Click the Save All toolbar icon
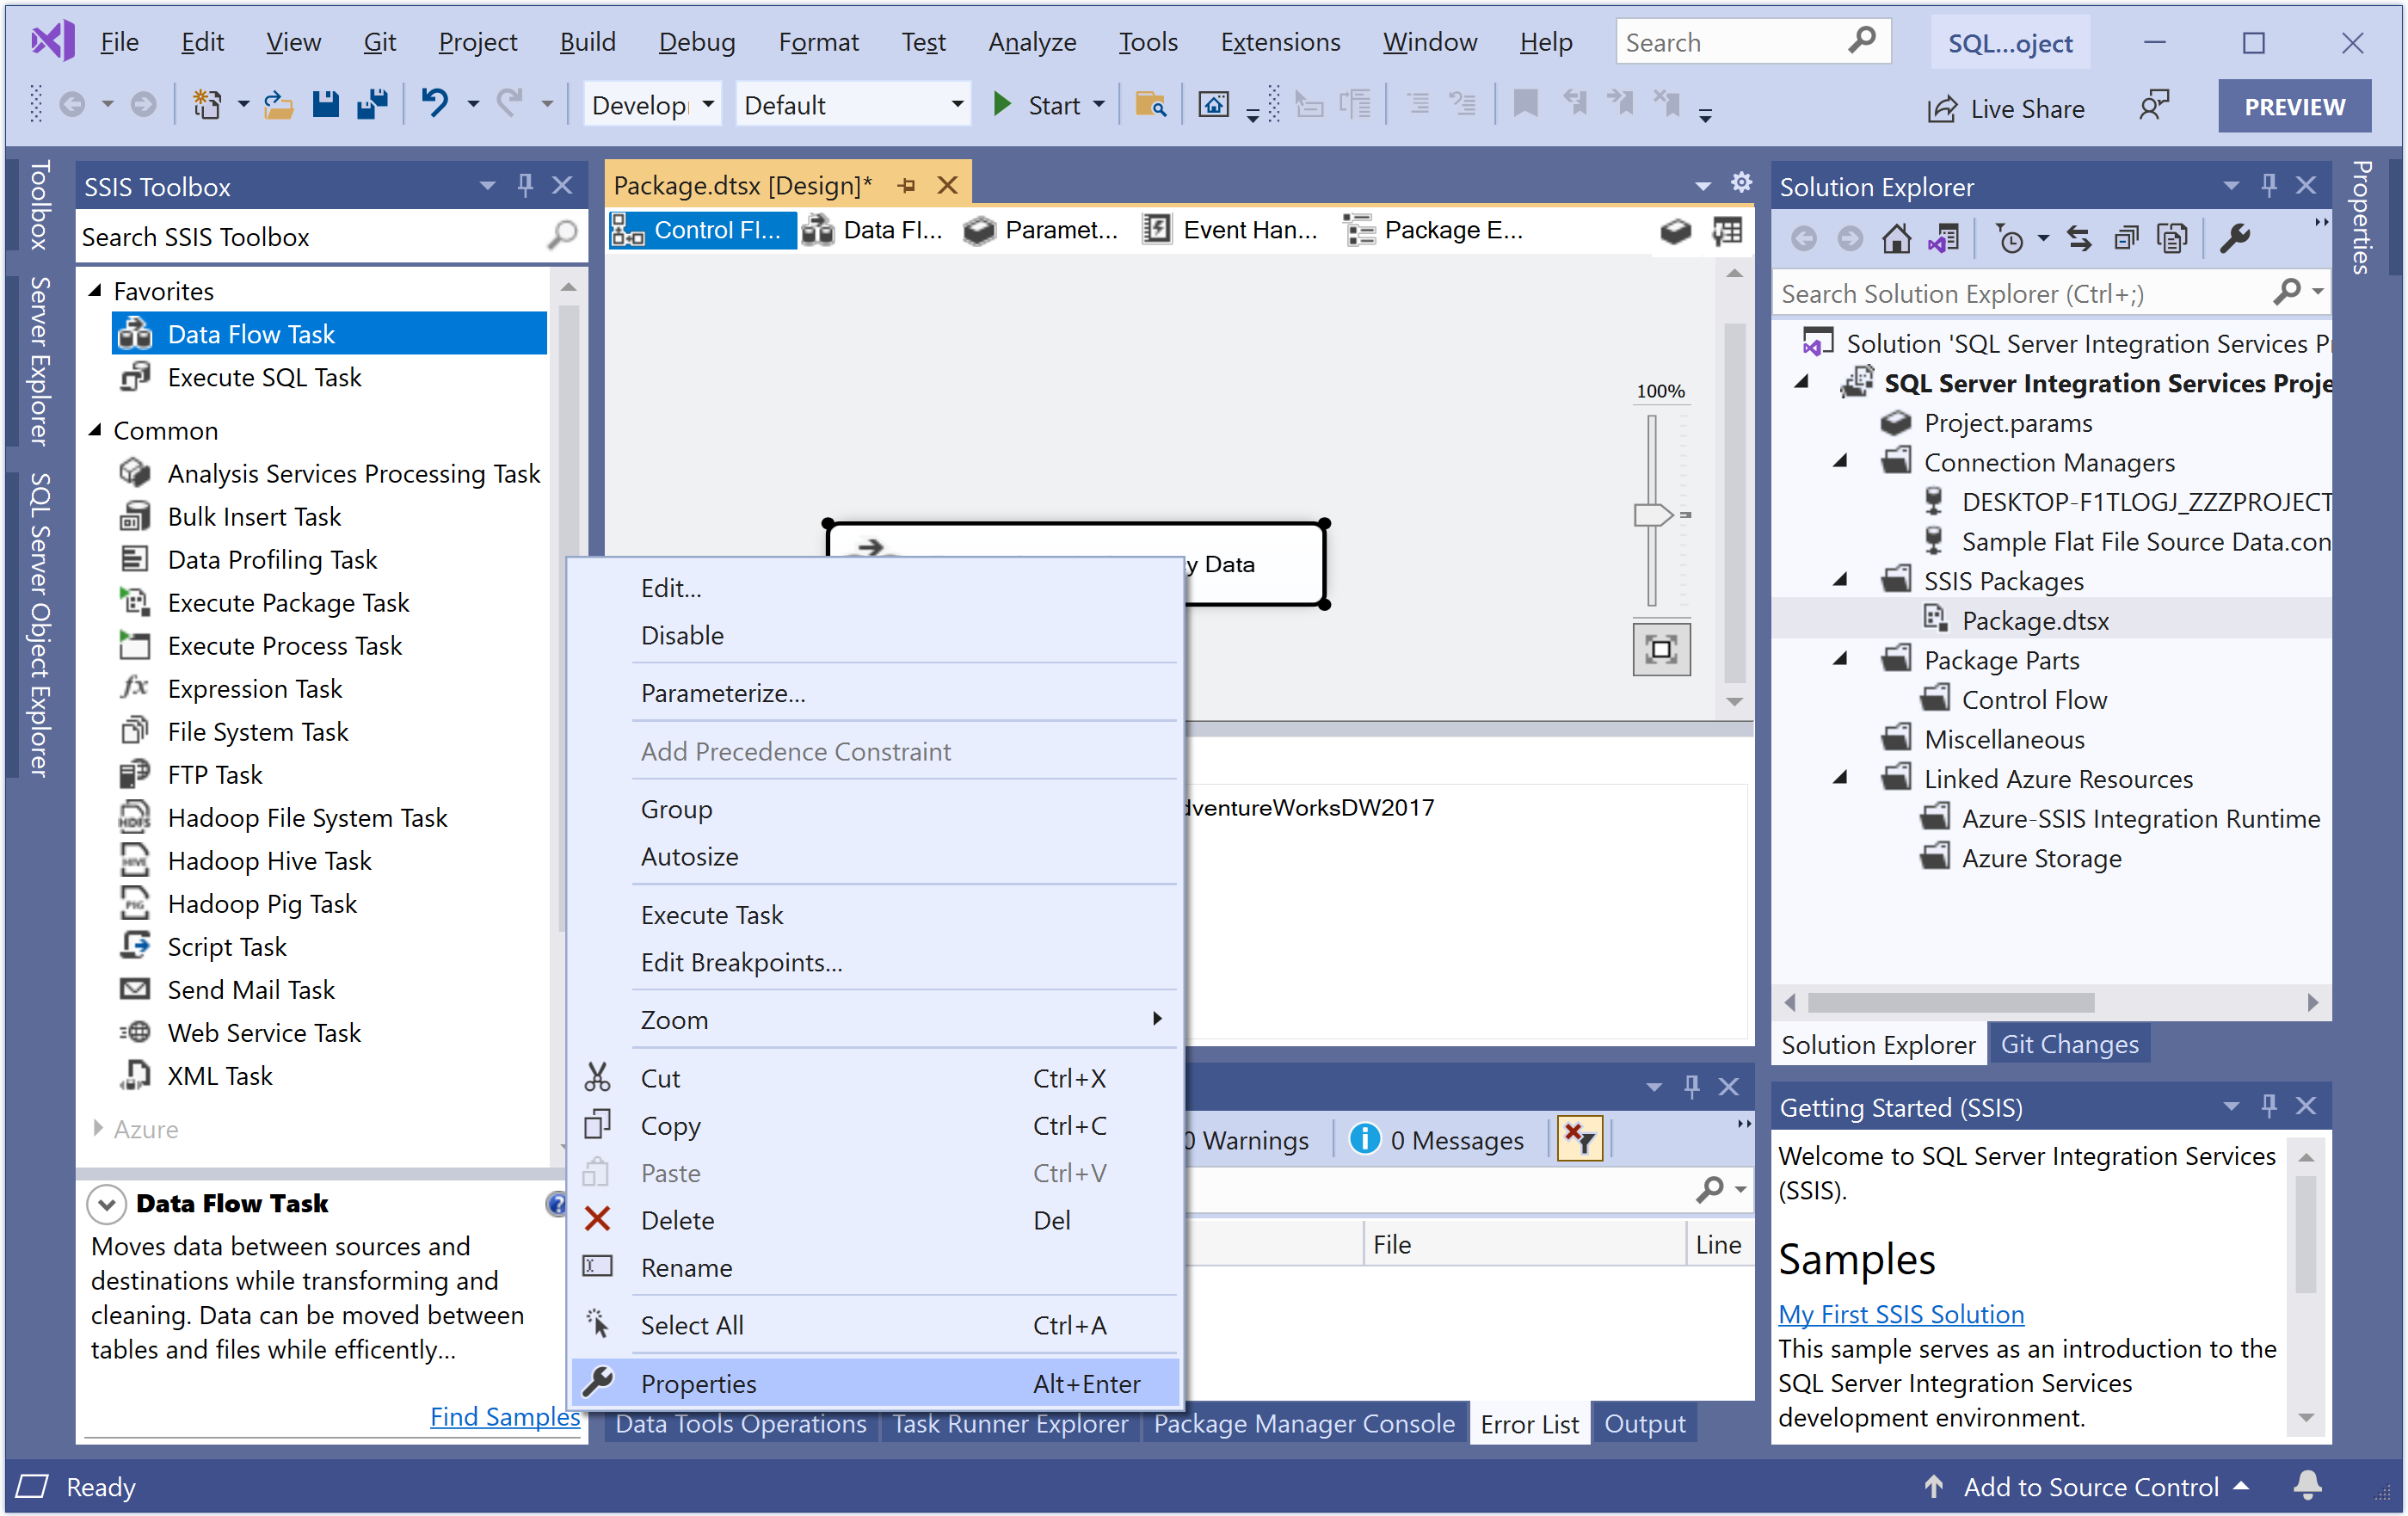Image resolution: width=2408 pixels, height=1516 pixels. pyautogui.click(x=372, y=105)
